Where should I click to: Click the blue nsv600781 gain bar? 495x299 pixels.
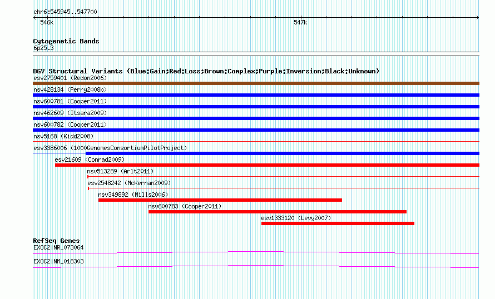coord(256,107)
